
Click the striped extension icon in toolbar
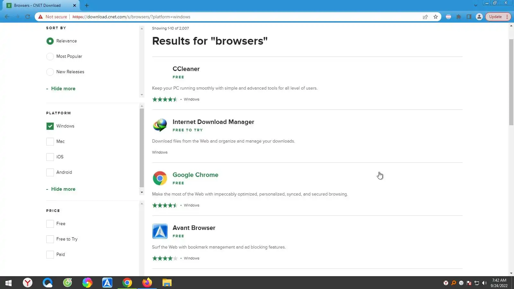(x=448, y=17)
